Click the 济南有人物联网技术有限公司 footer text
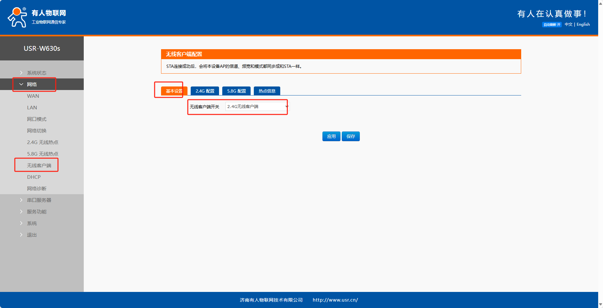 click(271, 300)
